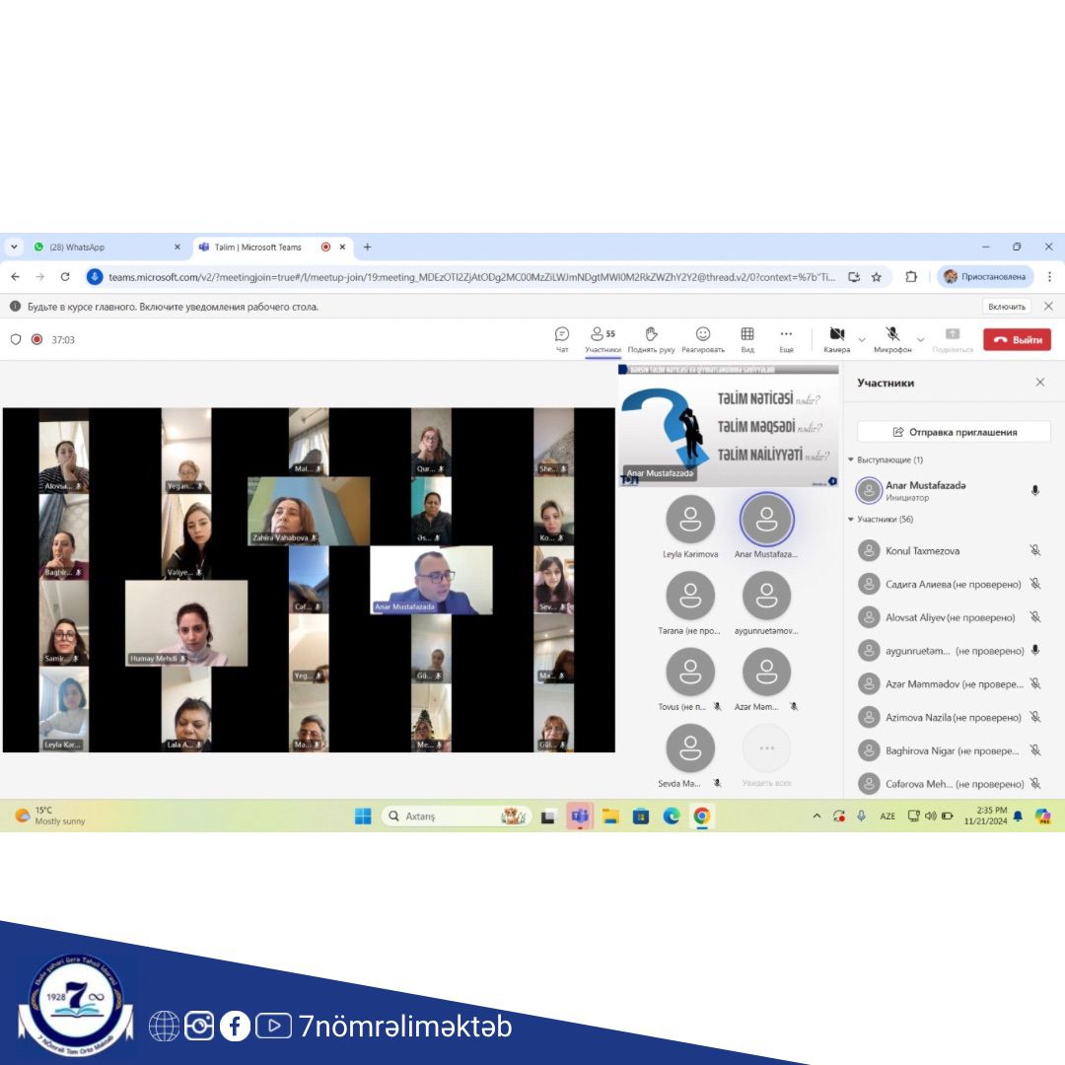Select Humay Mehdi video tile
The width and height of the screenshot is (1065, 1065).
coord(186,623)
